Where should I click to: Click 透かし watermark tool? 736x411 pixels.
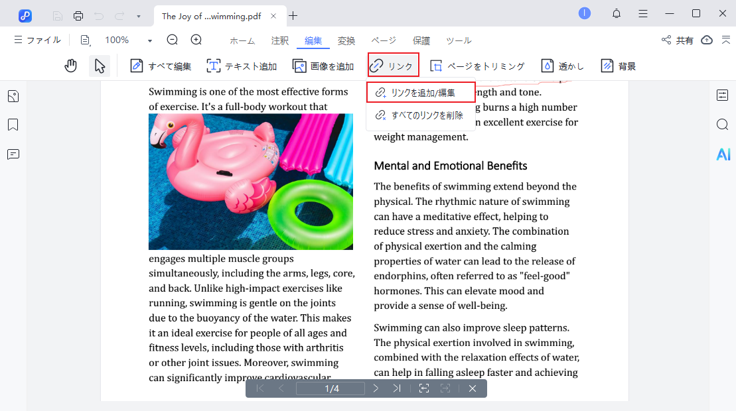coord(562,66)
